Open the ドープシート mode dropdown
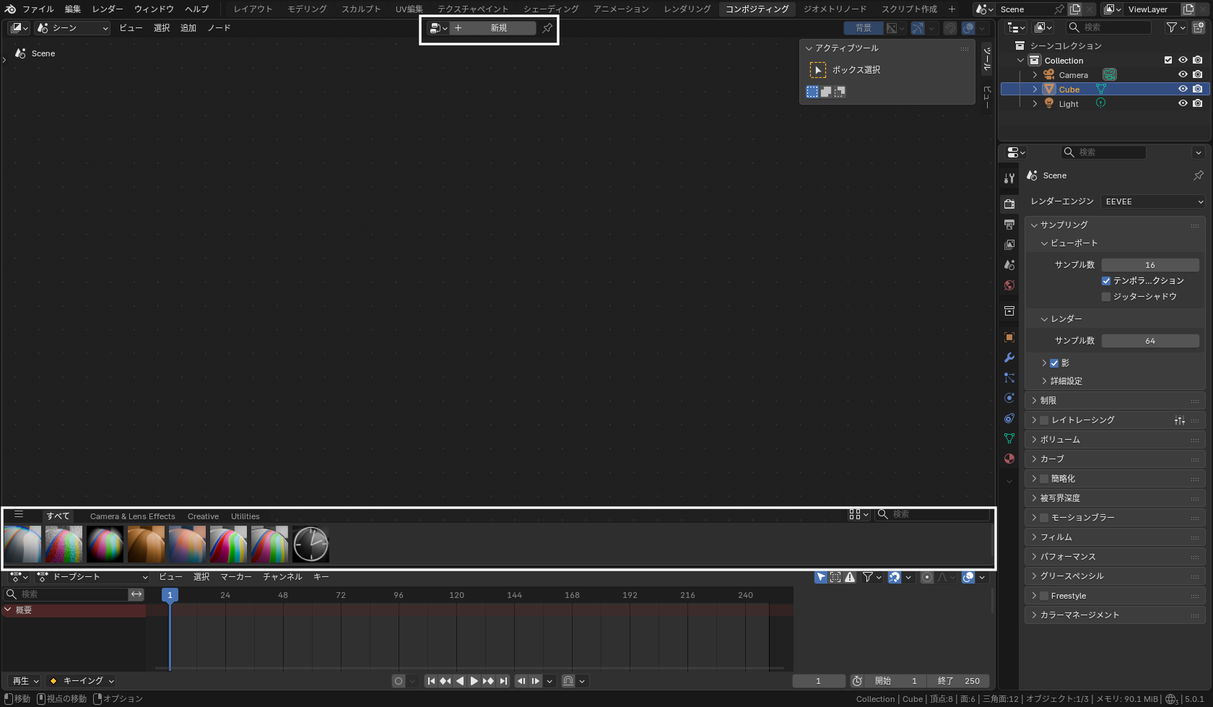 92,577
